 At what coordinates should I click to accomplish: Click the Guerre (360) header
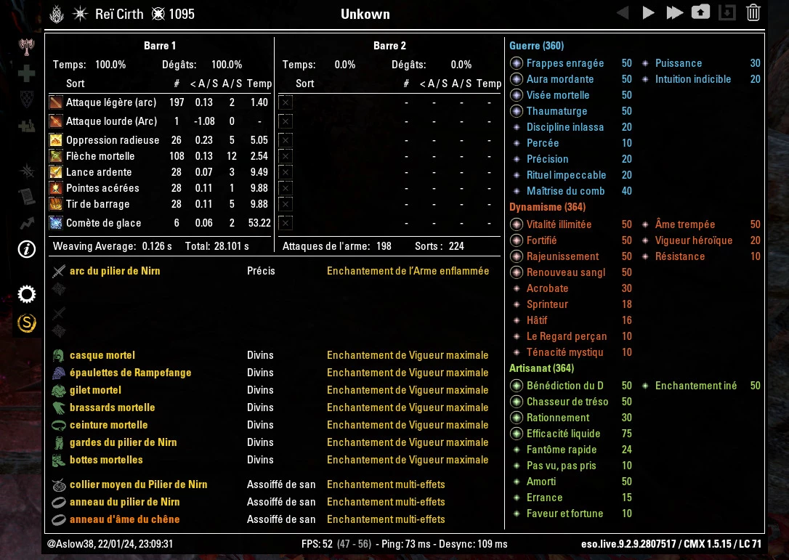point(536,46)
